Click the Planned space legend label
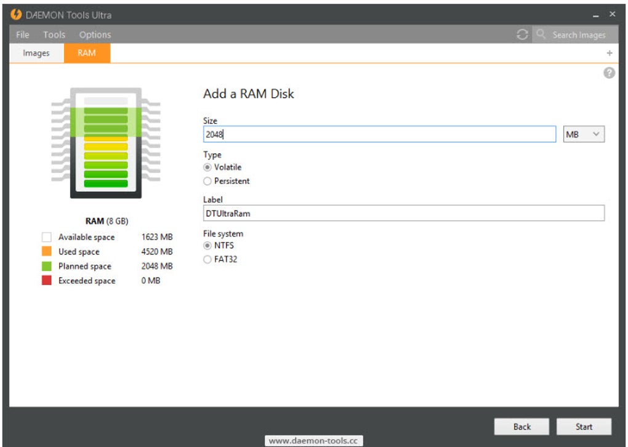Screen dimensions: 628x447 [85, 266]
